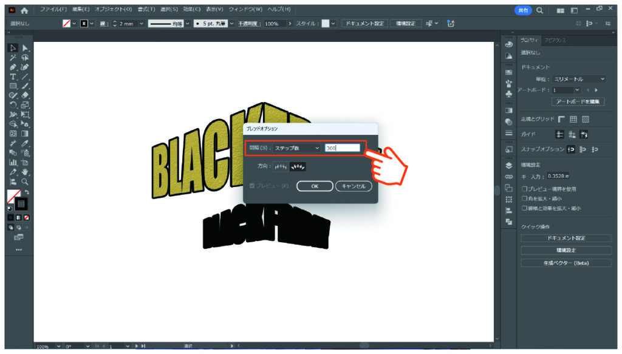Select the Direct Selection tool
622x354 pixels.
coord(25,48)
